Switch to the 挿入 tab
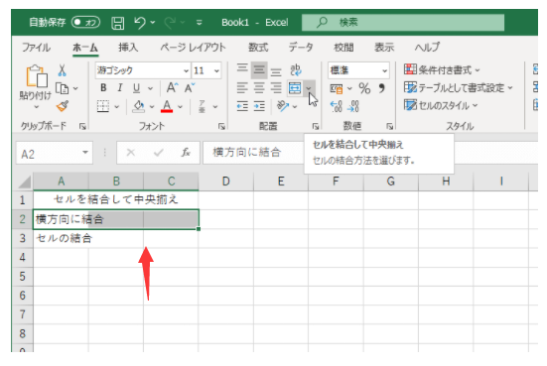 (128, 48)
